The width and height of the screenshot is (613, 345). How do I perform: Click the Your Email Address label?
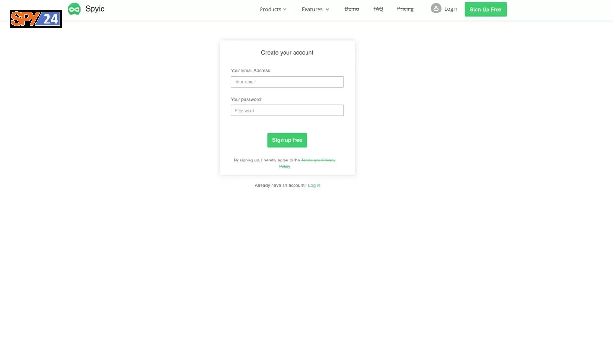click(x=251, y=70)
